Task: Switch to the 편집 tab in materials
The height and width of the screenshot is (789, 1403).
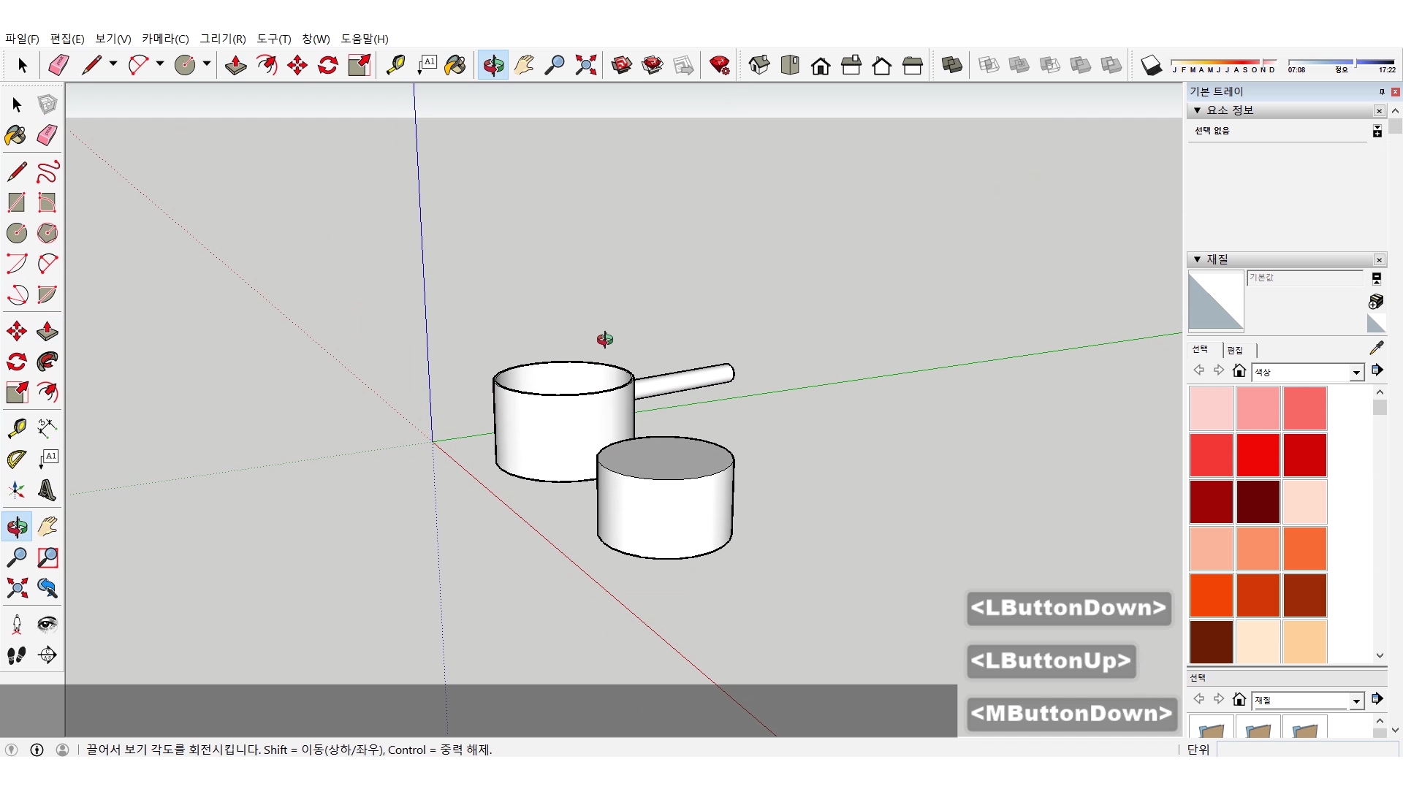Action: (1235, 350)
